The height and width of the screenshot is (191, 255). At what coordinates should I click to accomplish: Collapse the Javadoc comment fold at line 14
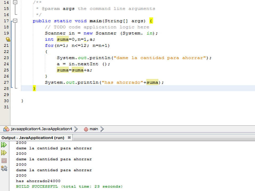(15, 2)
